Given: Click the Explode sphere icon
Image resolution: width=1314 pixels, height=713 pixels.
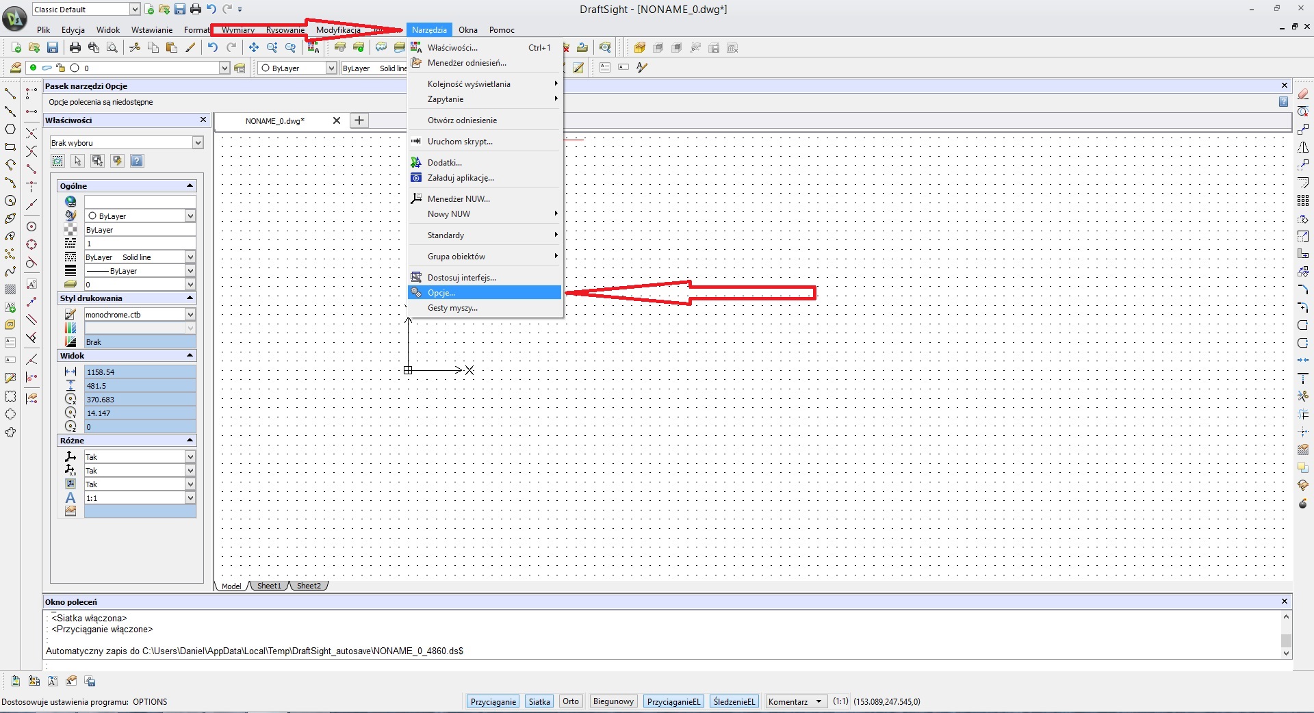Looking at the screenshot, I should [1303, 503].
